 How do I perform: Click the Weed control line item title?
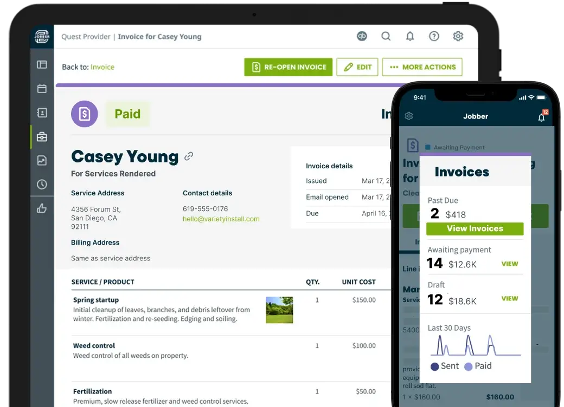pos(94,346)
